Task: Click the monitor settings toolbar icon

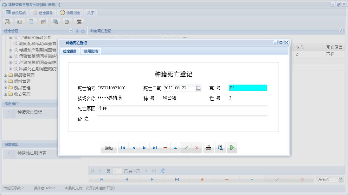Action: pos(55,22)
